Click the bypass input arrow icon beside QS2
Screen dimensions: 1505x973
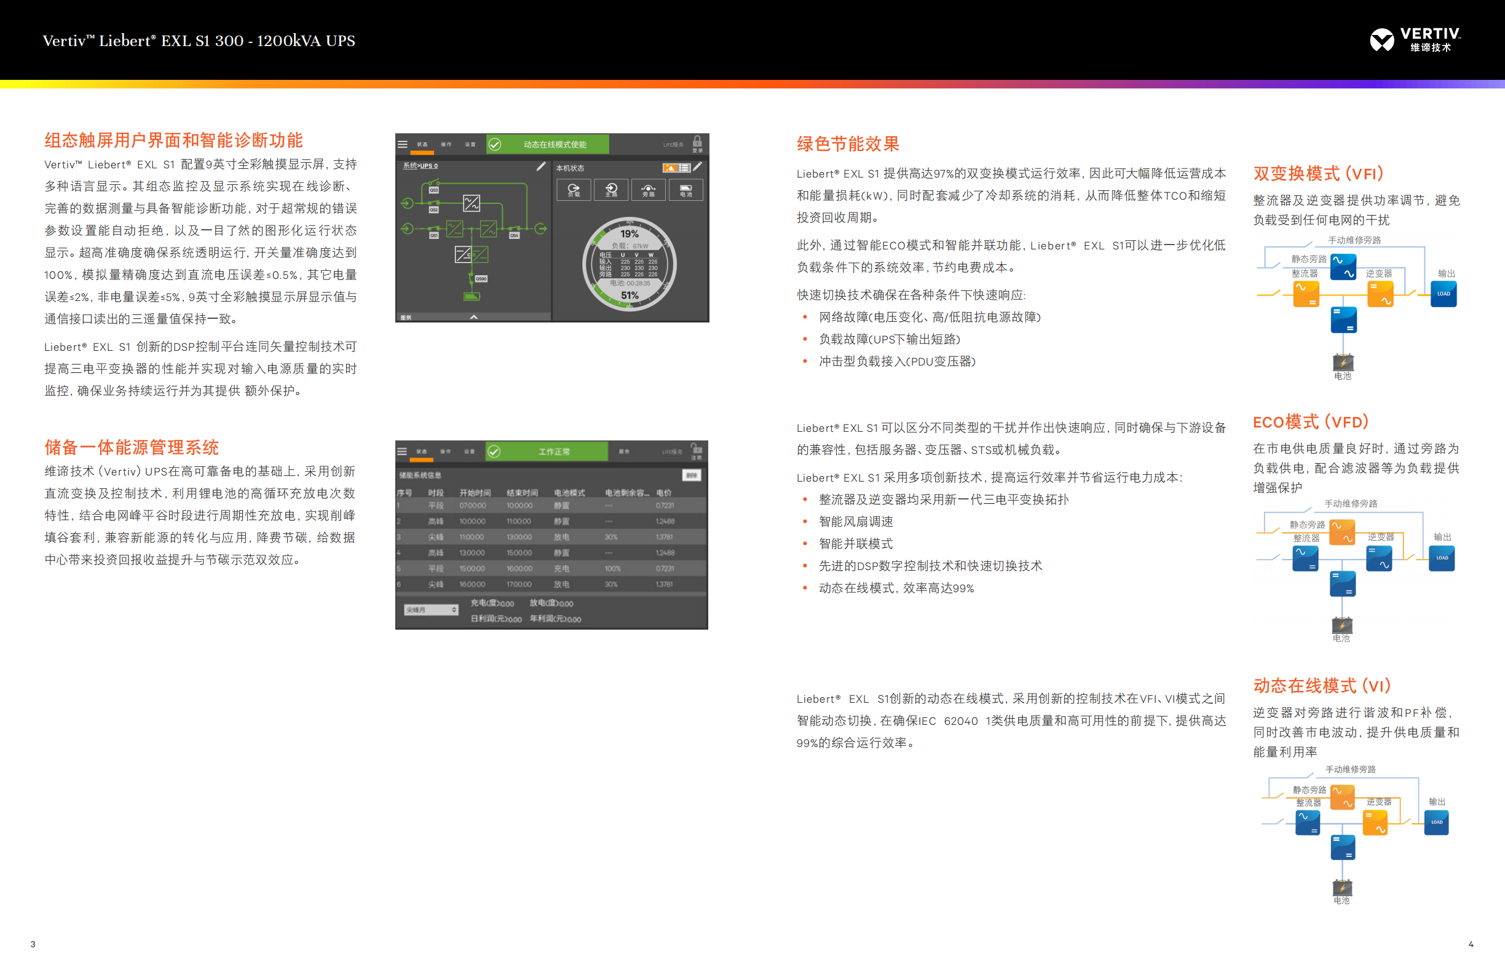click(x=407, y=203)
